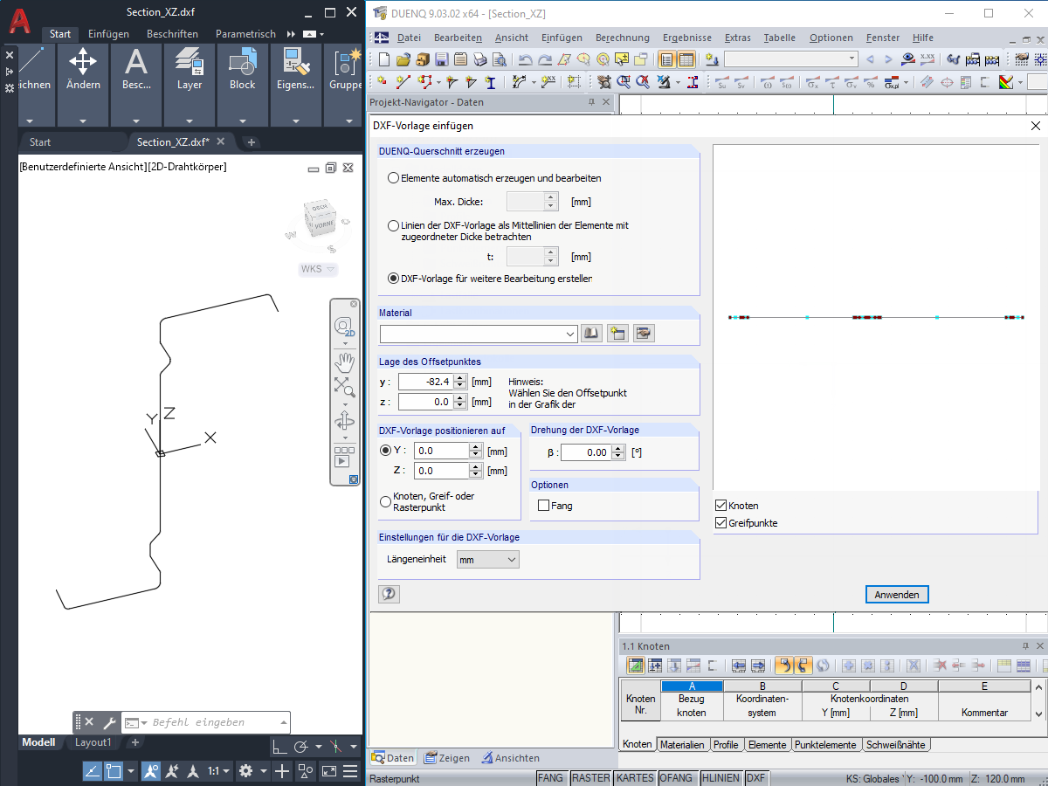Open AutoCAD WKS coordinate system dropdown

click(318, 269)
